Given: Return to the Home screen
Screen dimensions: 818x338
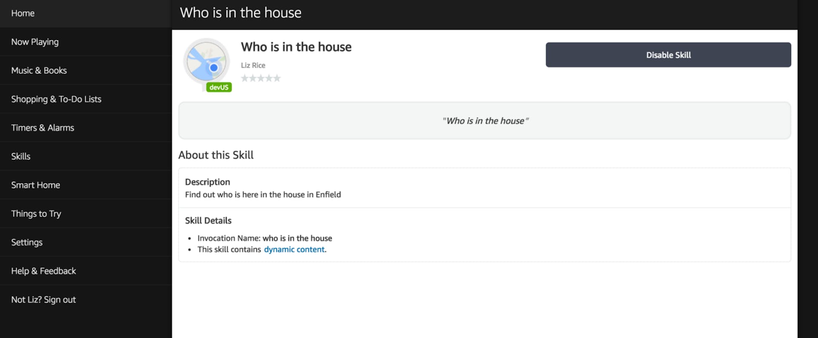Looking at the screenshot, I should [x=23, y=13].
